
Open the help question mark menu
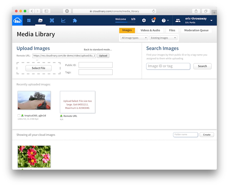(165, 20)
